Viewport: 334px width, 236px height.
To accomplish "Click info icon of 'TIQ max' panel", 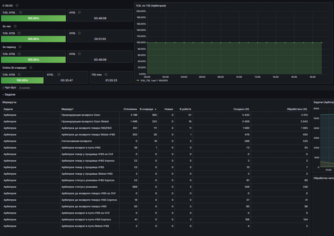I will 106,74.
